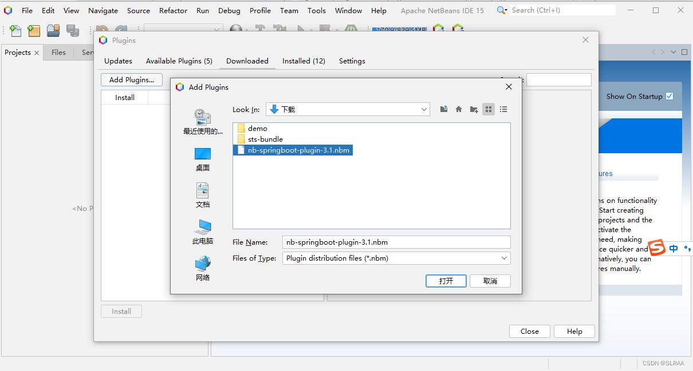Click the search magnifier icon dropdown
Viewport: 693px width, 371px height.
click(502, 10)
